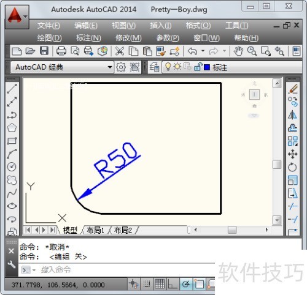Toggle Polar Tracking in status bar
Screen dimensions: 307x295
pos(186,284)
